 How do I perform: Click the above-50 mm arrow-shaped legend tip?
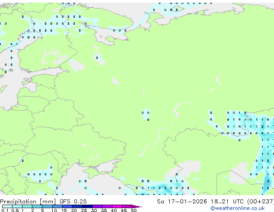[x=137, y=206]
